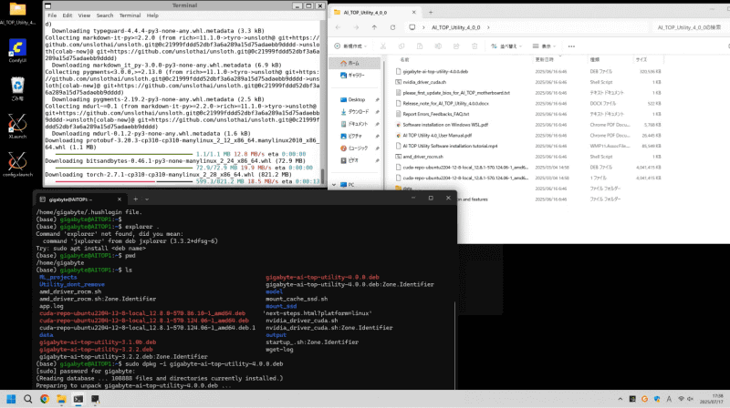The image size is (730, 408).
Task: Open the Recycle Bin desktop icon
Action: pos(17,88)
